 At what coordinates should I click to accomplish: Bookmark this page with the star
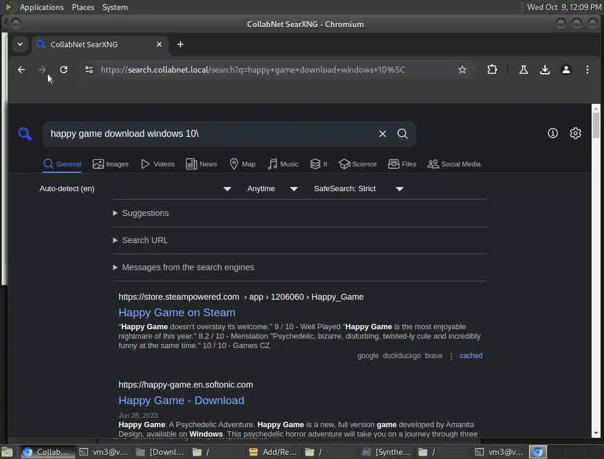[x=462, y=70]
